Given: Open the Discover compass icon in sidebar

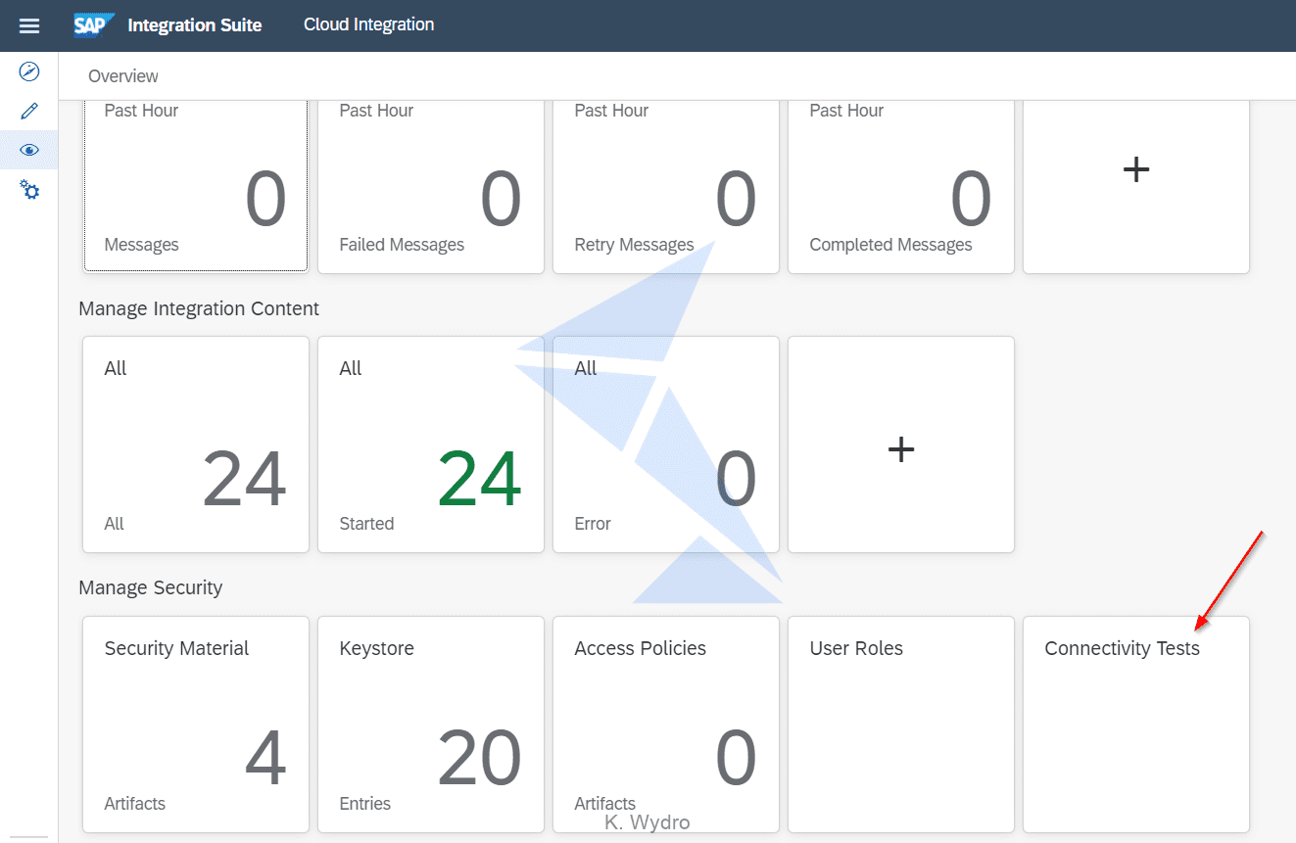Looking at the screenshot, I should (x=29, y=71).
